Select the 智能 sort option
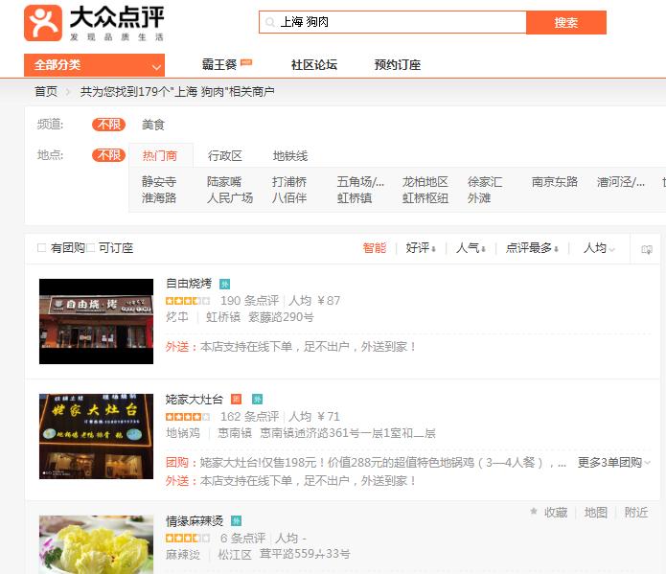 375,247
